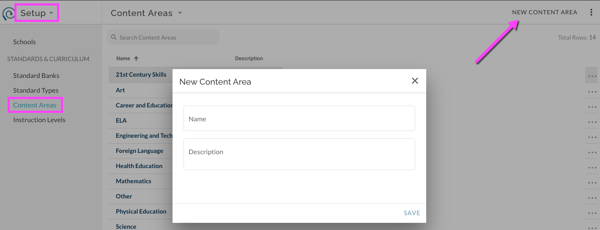Close the New Content Area dialog
600x230 pixels.
[415, 80]
